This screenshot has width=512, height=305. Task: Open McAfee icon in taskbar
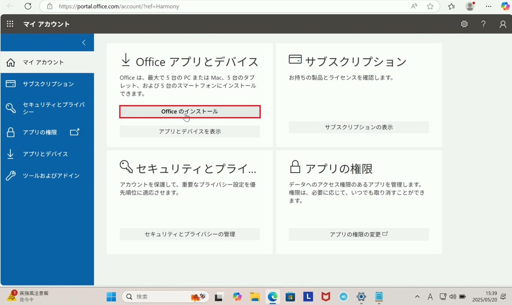(x=326, y=296)
